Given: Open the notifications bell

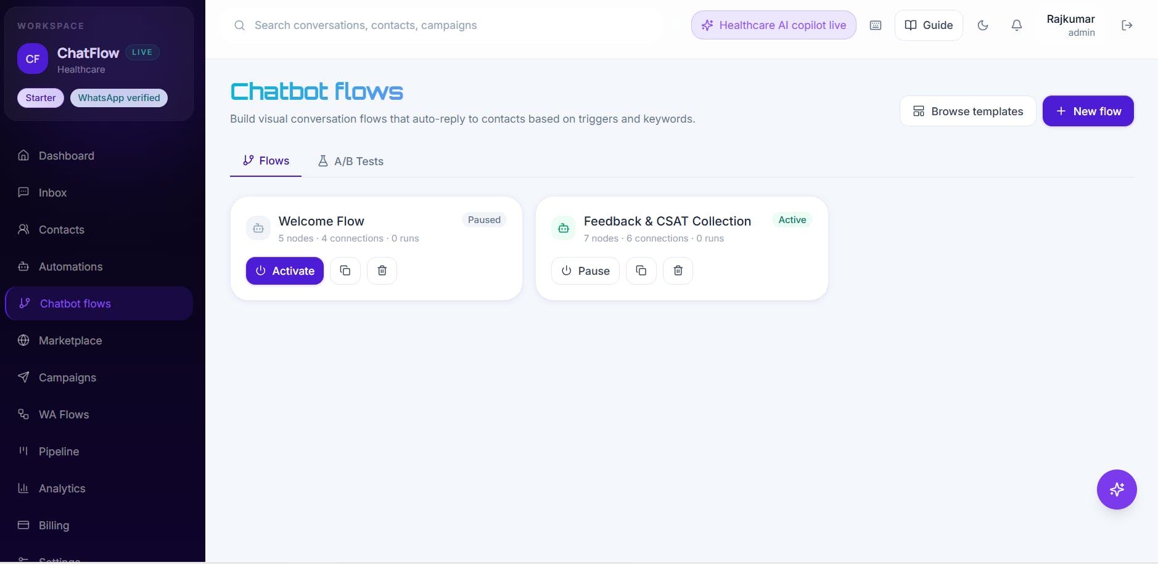Looking at the screenshot, I should (x=1017, y=25).
